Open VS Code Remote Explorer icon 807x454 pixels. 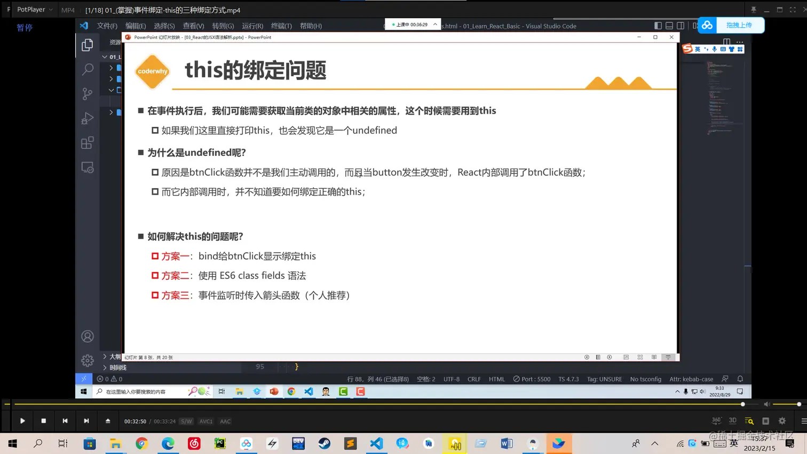(x=88, y=168)
